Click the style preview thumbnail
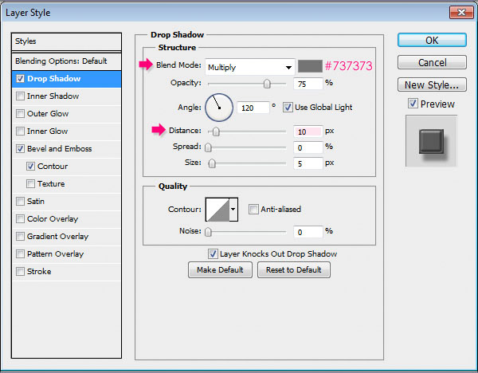 (431, 141)
